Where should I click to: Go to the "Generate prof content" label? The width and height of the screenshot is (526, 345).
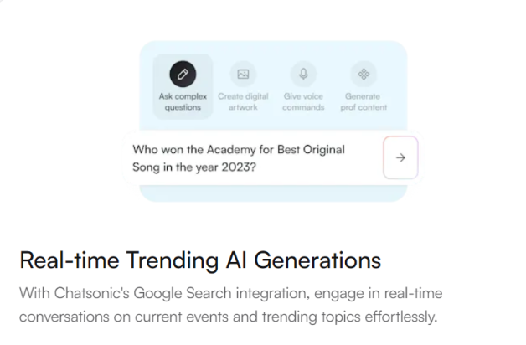click(x=364, y=101)
